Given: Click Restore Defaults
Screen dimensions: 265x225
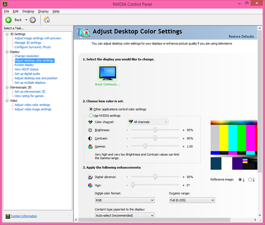Looking at the screenshot, I should coord(241,37).
